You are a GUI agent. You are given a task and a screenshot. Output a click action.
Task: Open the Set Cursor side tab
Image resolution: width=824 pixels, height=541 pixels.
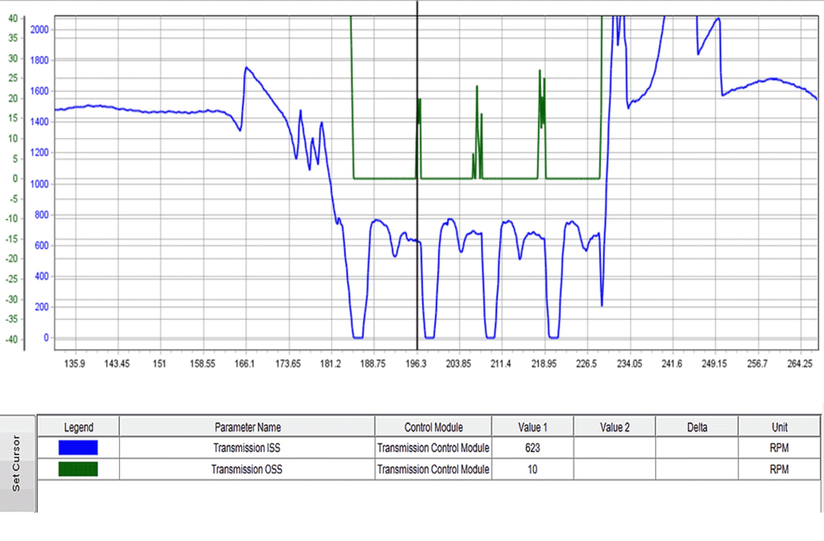point(16,464)
